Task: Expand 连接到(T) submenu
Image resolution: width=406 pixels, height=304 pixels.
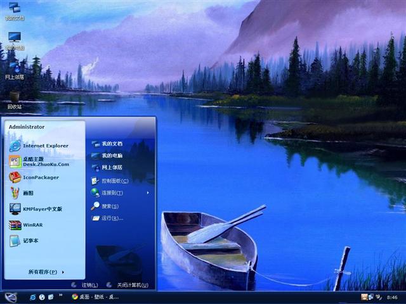Action: (x=121, y=193)
